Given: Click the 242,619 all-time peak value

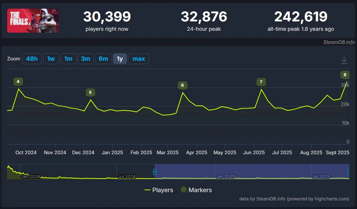Looking at the screenshot, I should (x=301, y=17).
